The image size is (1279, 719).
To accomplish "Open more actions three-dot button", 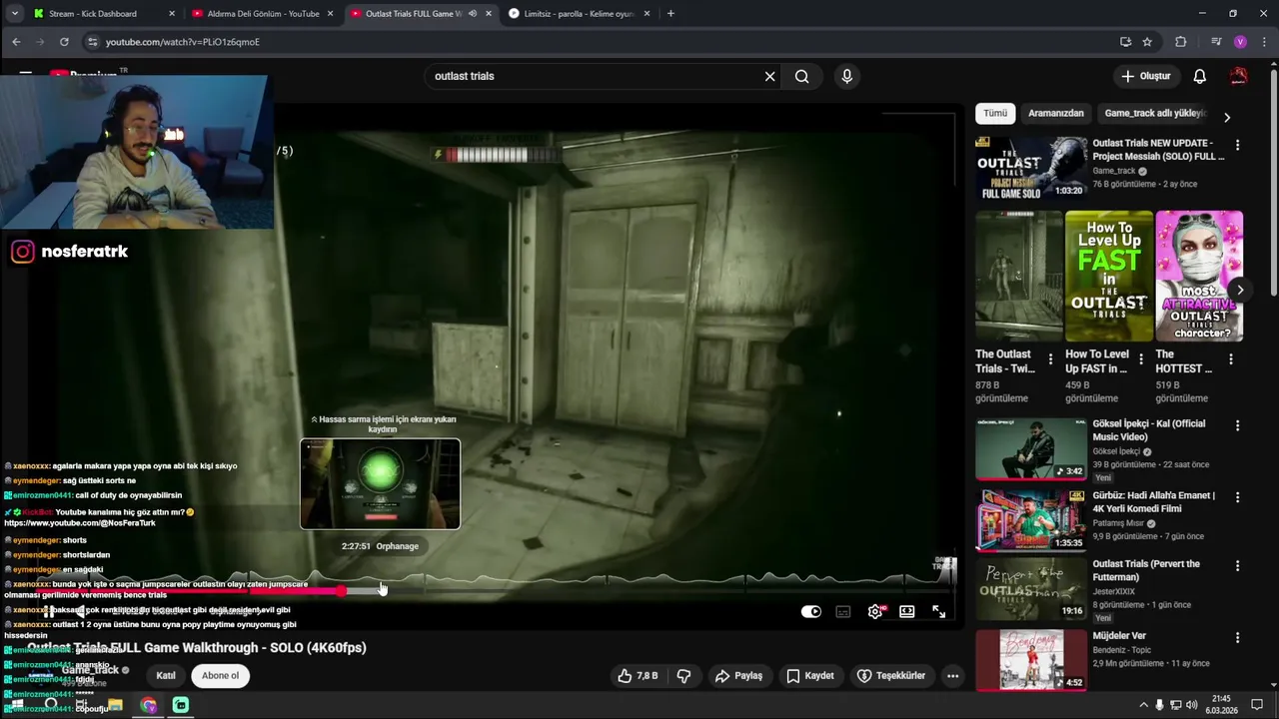I will click(x=953, y=676).
